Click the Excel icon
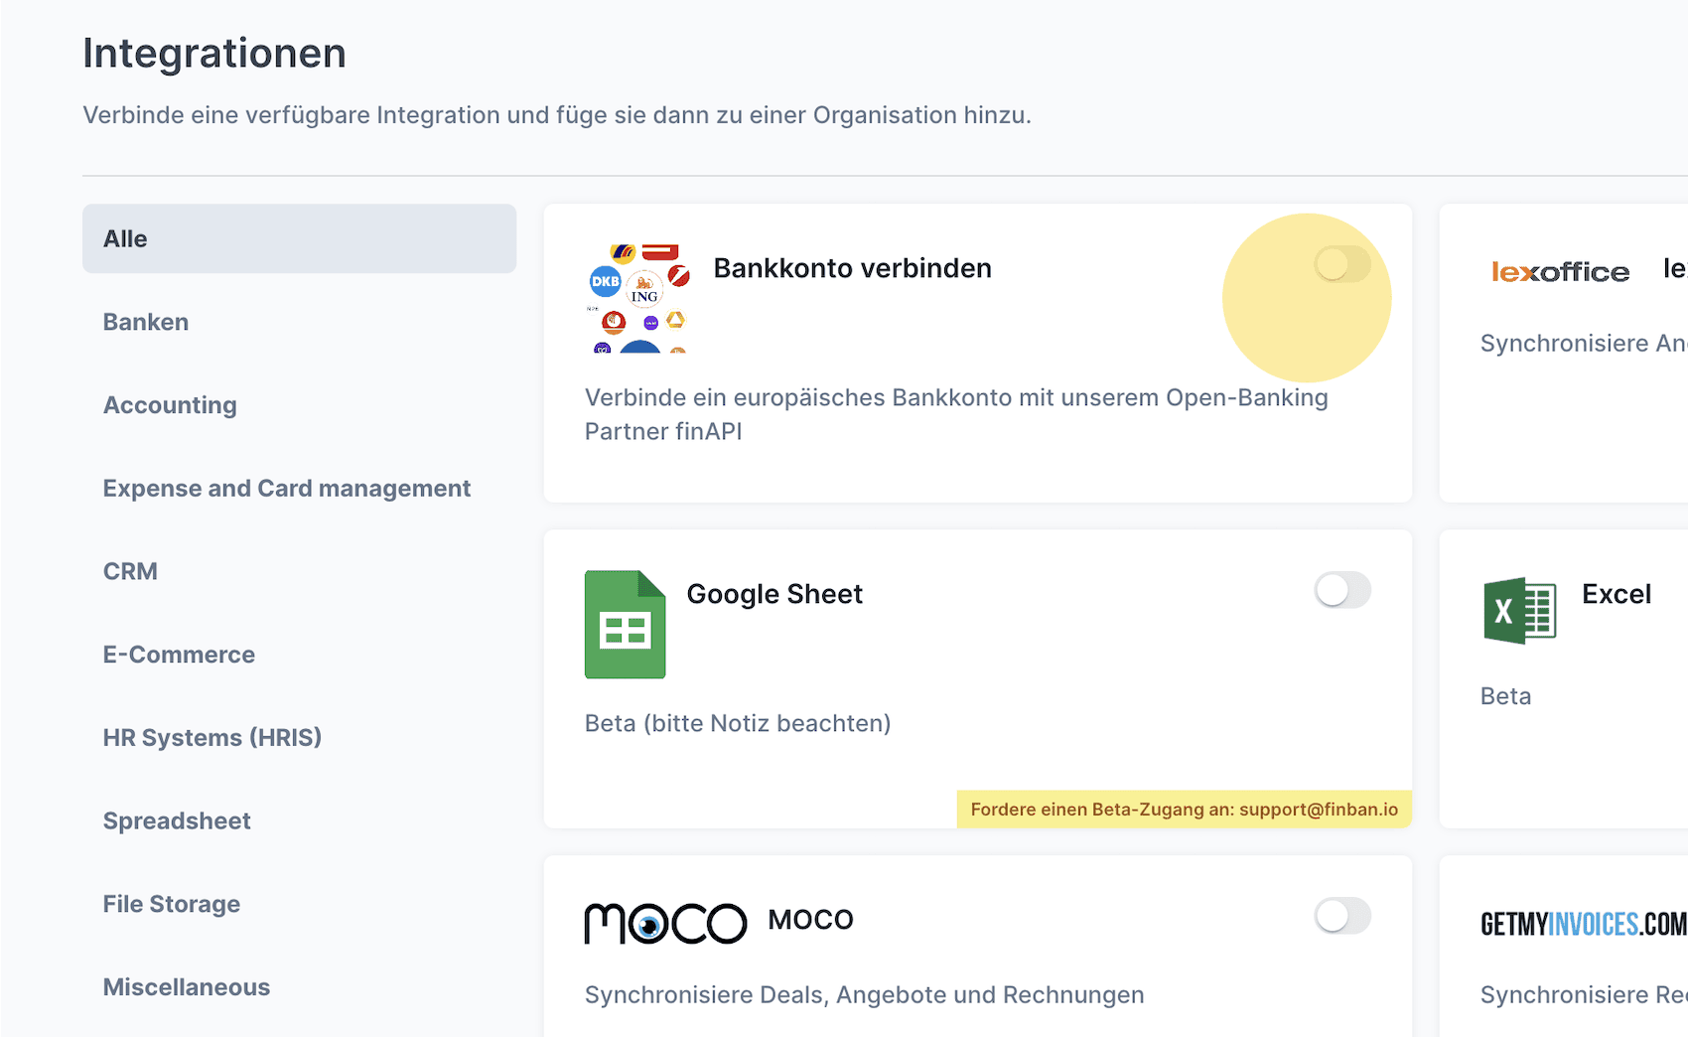The image size is (1688, 1037). coord(1519,611)
